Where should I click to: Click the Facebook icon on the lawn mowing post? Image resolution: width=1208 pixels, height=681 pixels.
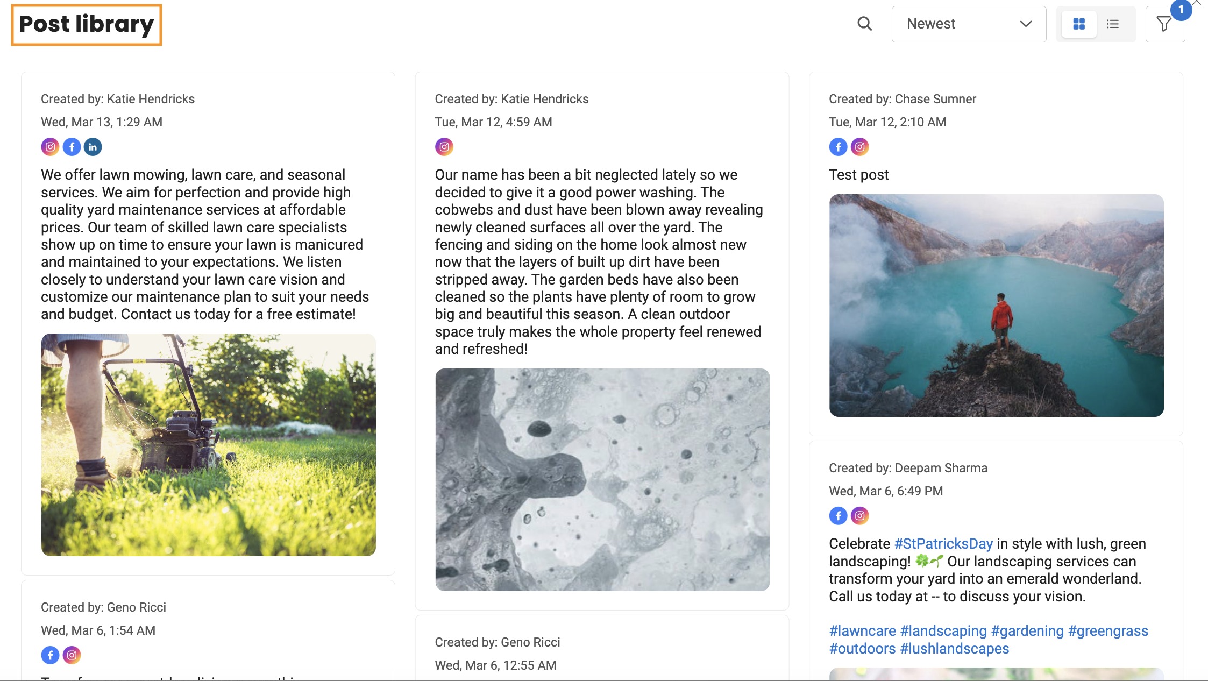[72, 146]
